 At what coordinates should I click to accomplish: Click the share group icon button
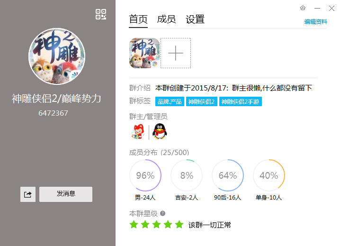click(28, 194)
